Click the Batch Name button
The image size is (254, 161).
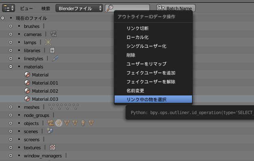coord(176,8)
